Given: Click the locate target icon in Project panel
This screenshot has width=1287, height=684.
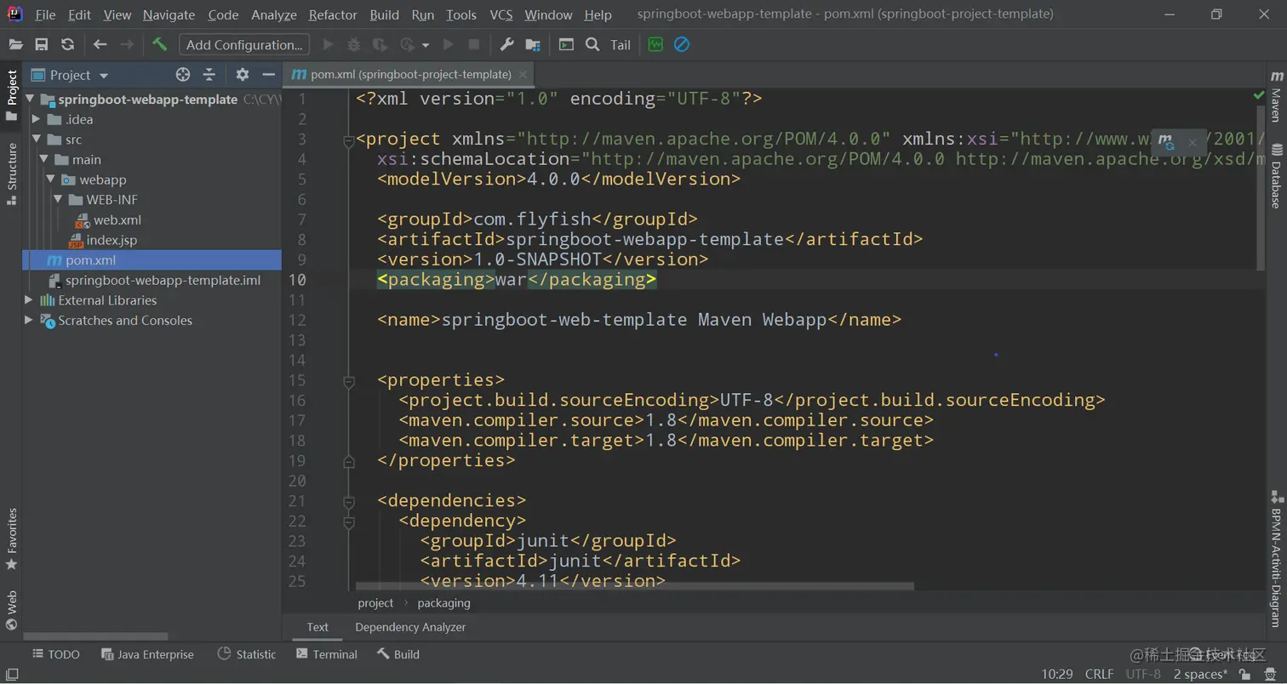Looking at the screenshot, I should [x=182, y=75].
